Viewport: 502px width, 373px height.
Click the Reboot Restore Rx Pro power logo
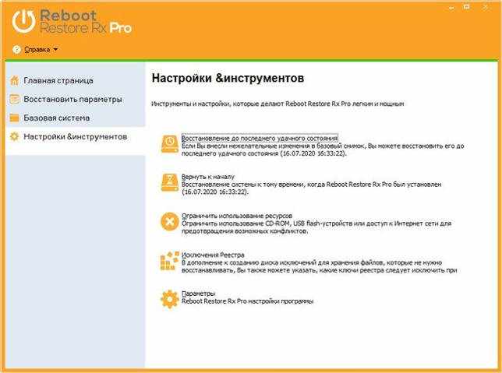(24, 21)
